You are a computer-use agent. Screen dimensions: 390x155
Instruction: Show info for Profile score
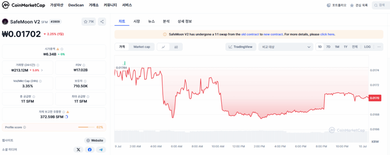[24, 127]
